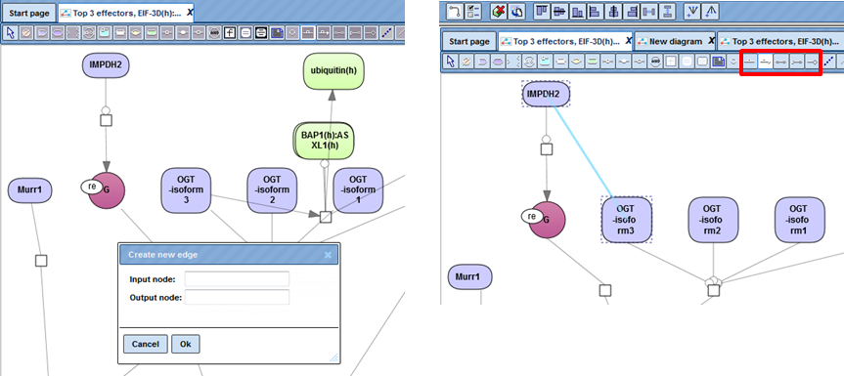Viewport: 844px width, 376px height.
Task: Align selected nodes to right edge
Action: click(x=632, y=12)
